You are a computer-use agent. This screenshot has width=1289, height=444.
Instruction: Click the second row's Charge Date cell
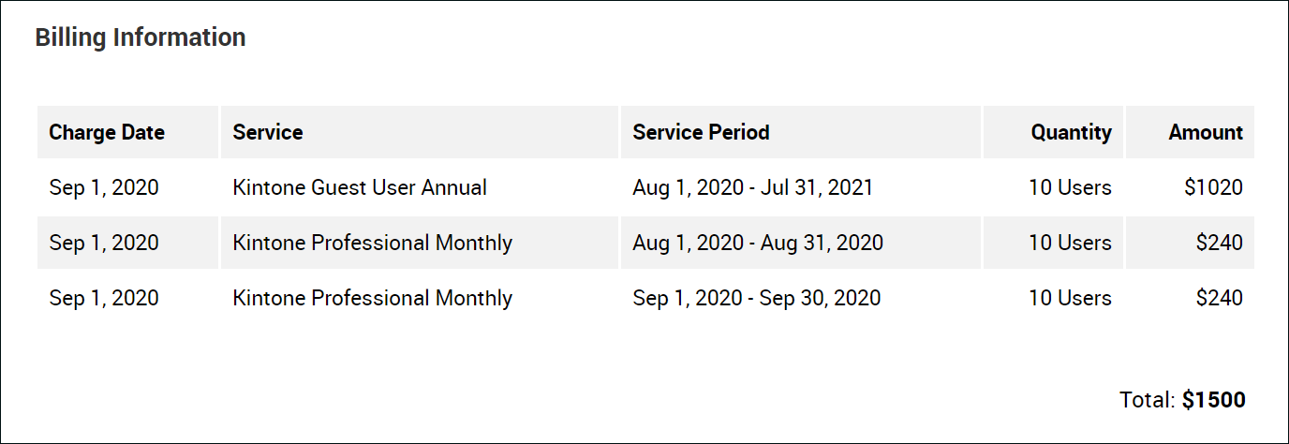(x=104, y=243)
